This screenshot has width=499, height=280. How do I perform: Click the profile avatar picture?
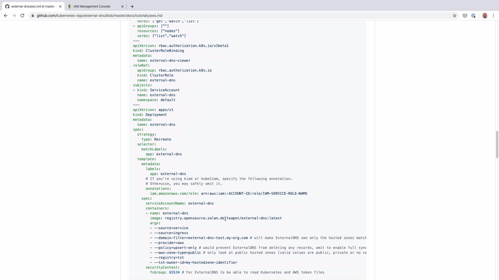pos(484,16)
